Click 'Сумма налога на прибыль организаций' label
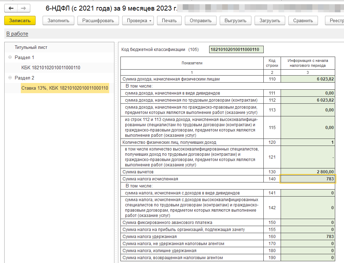The height and width of the screenshot is (263, 344). (x=184, y=230)
